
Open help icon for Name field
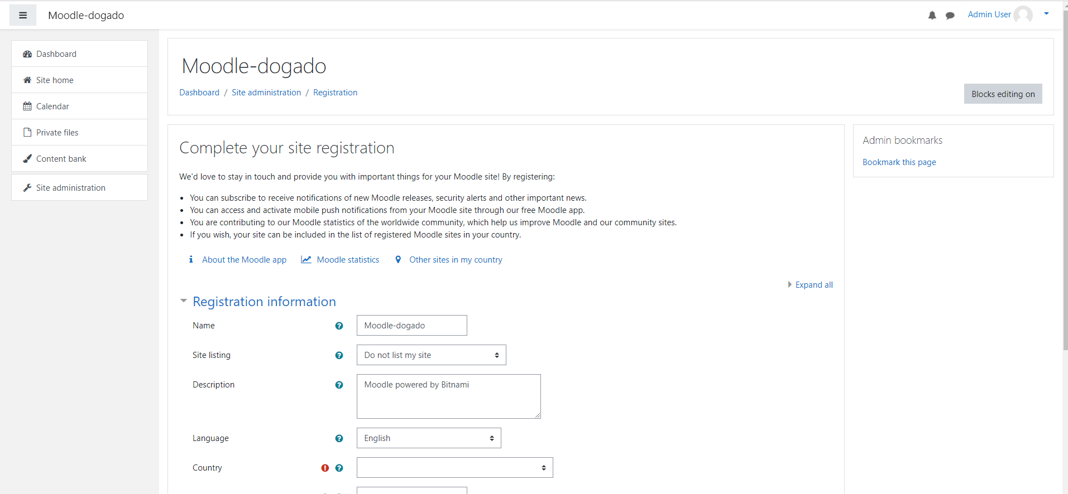(339, 326)
